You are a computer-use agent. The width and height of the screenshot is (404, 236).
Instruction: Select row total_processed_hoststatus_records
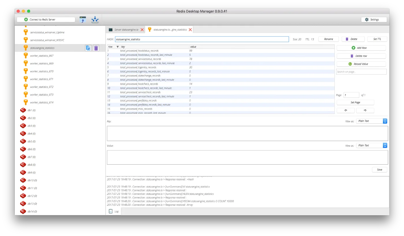pyautogui.click(x=220, y=51)
